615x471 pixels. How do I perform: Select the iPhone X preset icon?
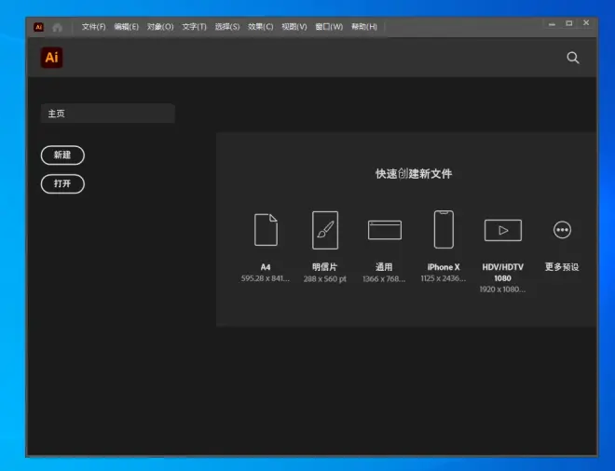(x=444, y=229)
